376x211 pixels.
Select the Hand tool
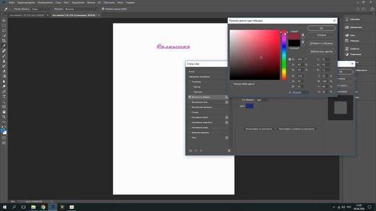[4, 112]
